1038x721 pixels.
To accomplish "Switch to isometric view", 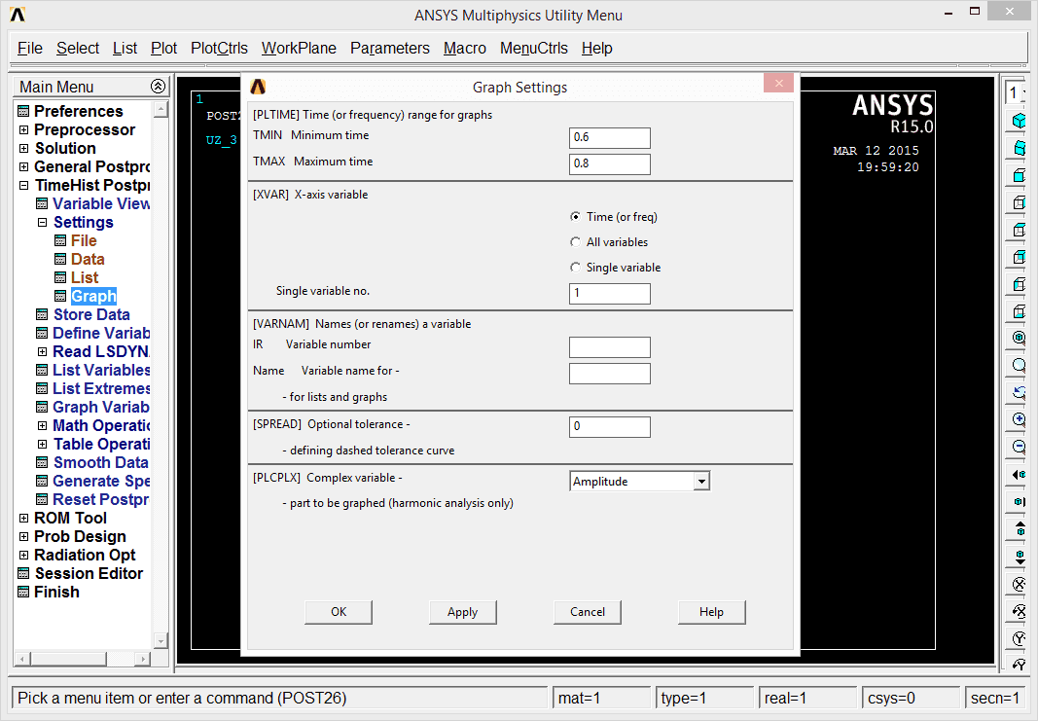I will point(1019,121).
